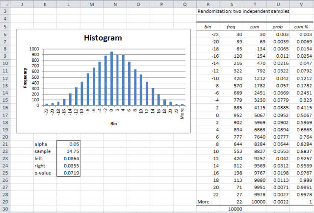
Task: Select freq cell with value 216
Action: tap(232, 63)
